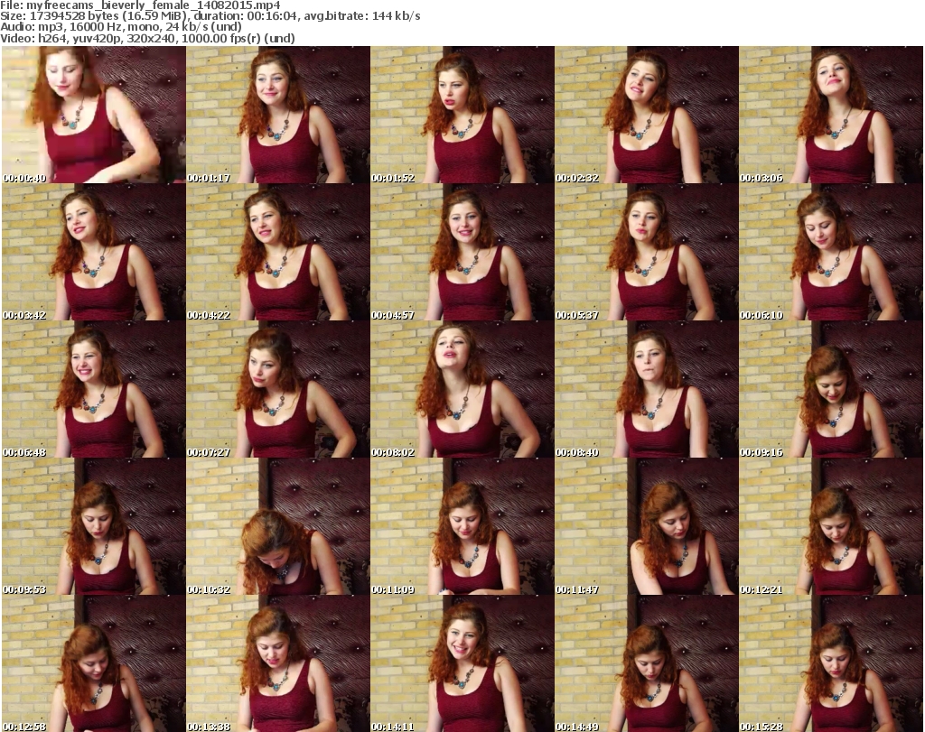Open the thumbnail timestamped 00:01:52

pyautogui.click(x=462, y=115)
